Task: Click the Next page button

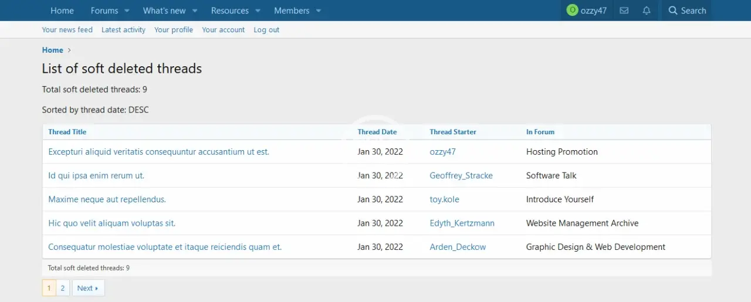Action: point(88,288)
